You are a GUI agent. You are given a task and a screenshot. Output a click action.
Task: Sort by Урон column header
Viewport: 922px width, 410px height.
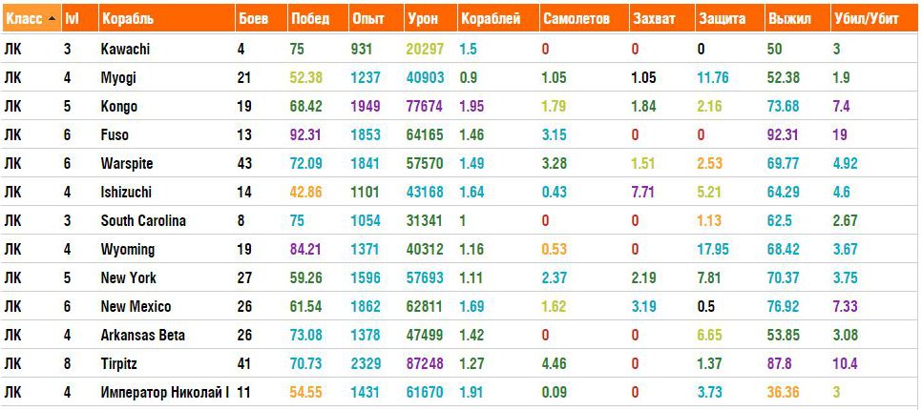click(423, 19)
